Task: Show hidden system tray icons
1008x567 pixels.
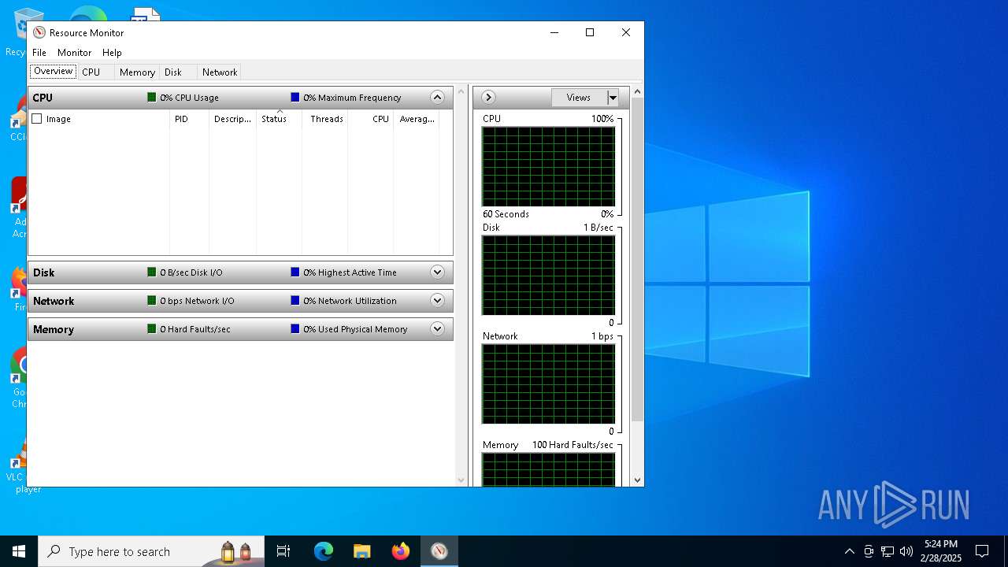Action: point(849,551)
